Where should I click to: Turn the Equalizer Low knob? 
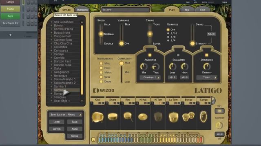pyautogui.click(x=173, y=67)
